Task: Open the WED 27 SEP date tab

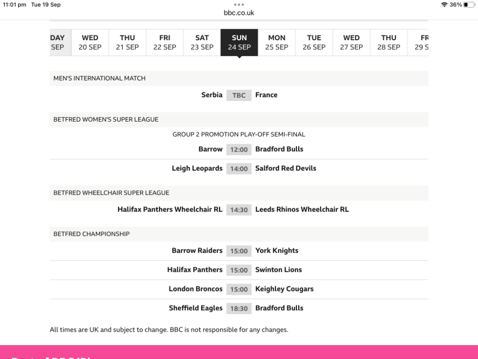Action: click(351, 43)
